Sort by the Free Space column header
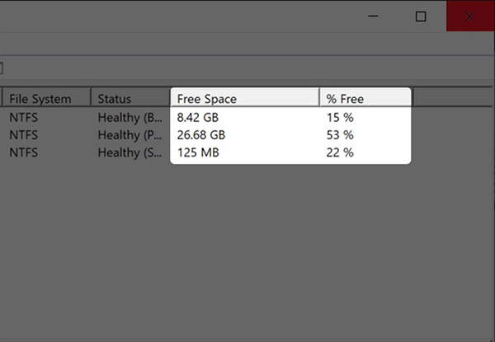This screenshot has height=342, width=495. click(x=244, y=99)
